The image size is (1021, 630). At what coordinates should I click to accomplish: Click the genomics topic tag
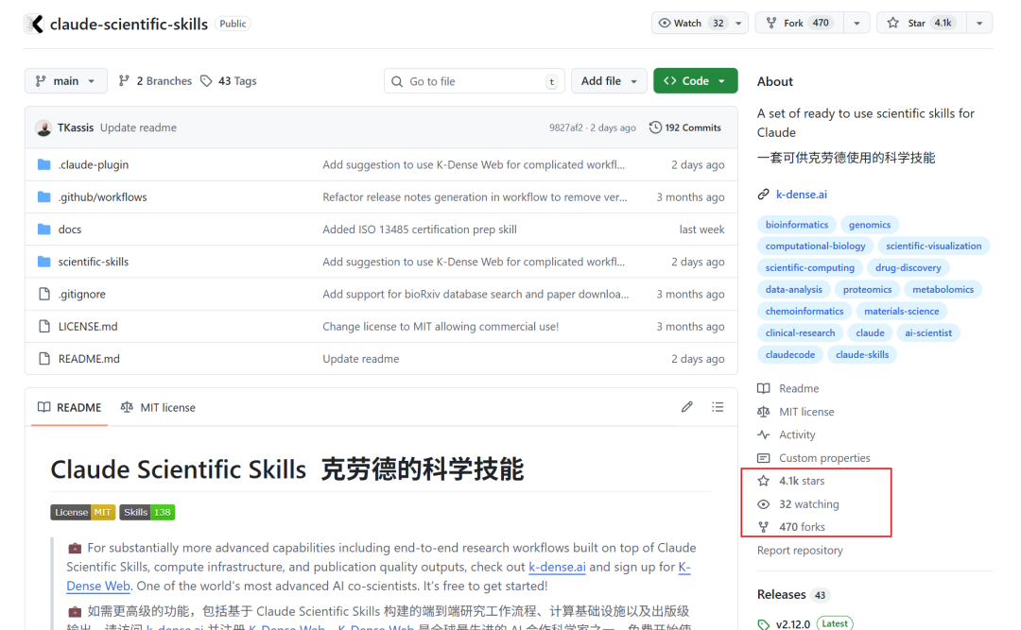point(870,225)
